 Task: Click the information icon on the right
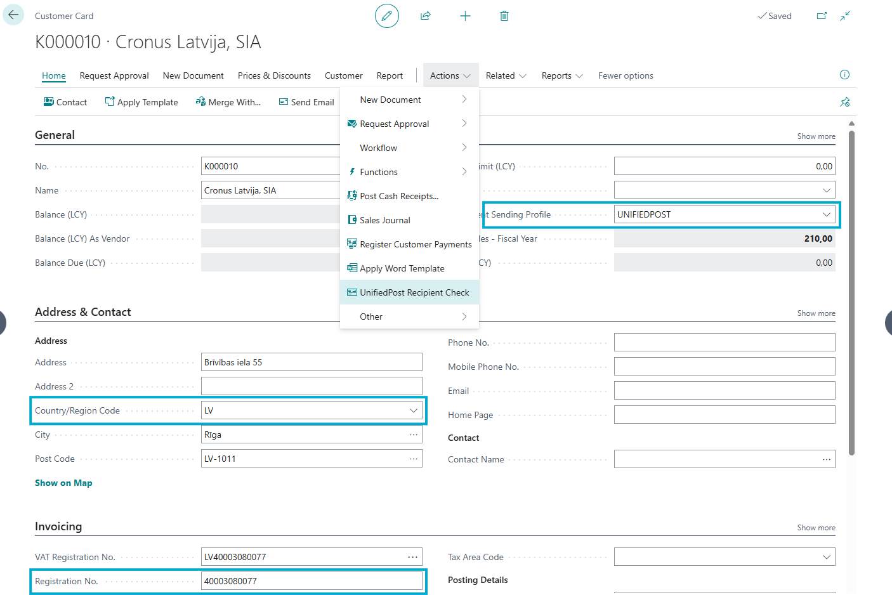(x=844, y=75)
